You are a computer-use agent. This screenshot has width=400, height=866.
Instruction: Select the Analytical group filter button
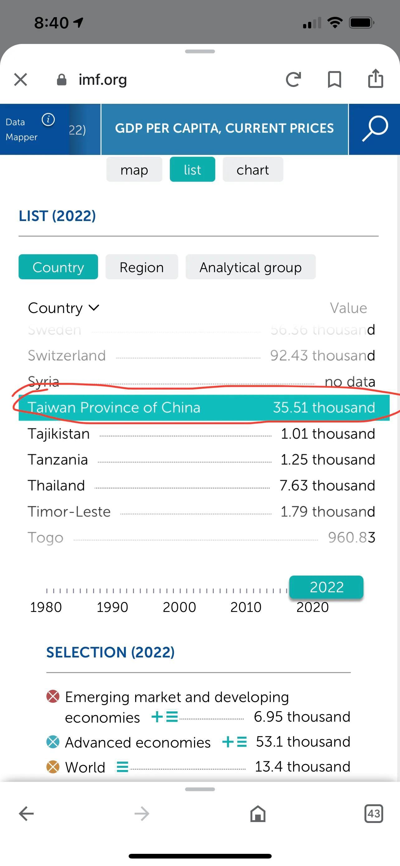pos(250,267)
